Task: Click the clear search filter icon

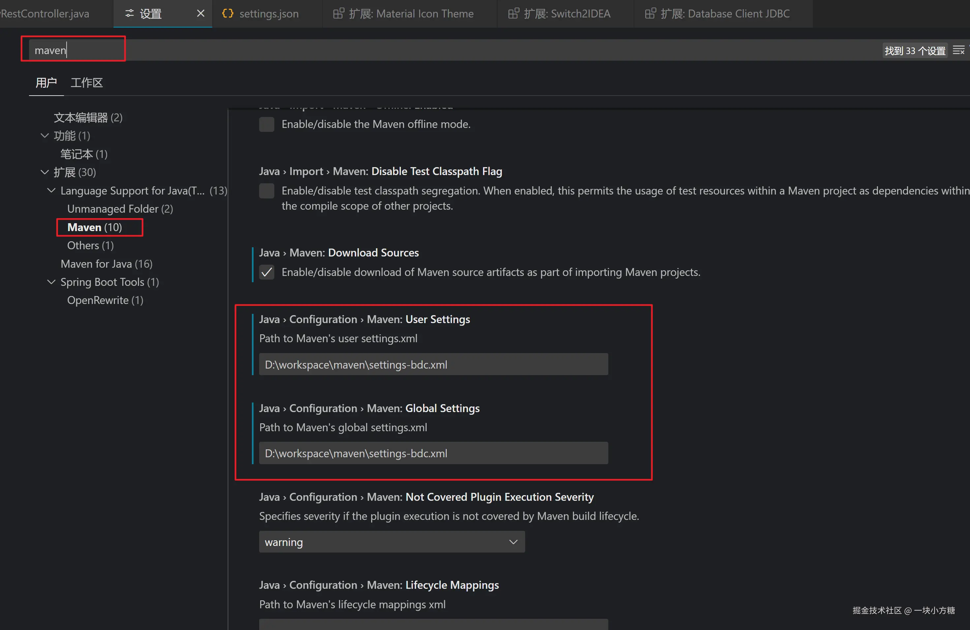Action: [x=958, y=50]
